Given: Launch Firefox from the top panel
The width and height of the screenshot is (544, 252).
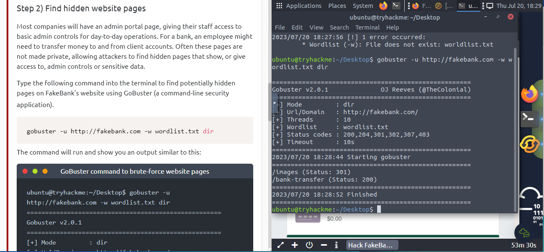Looking at the screenshot, I should (383, 6).
